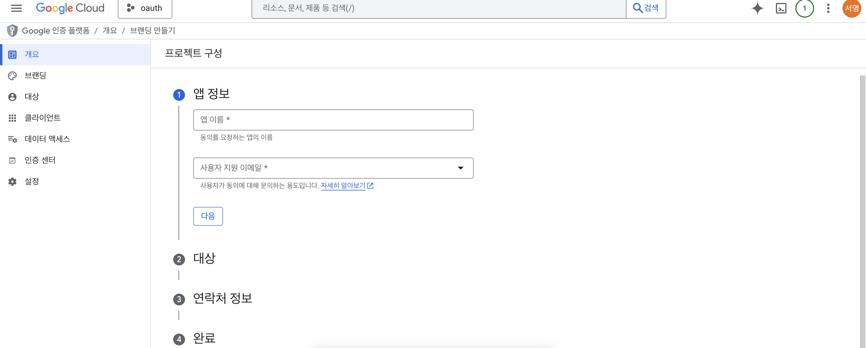866x348 pixels.
Task: Expand the 사용자 지원 이메일 dropdown
Action: [x=460, y=168]
